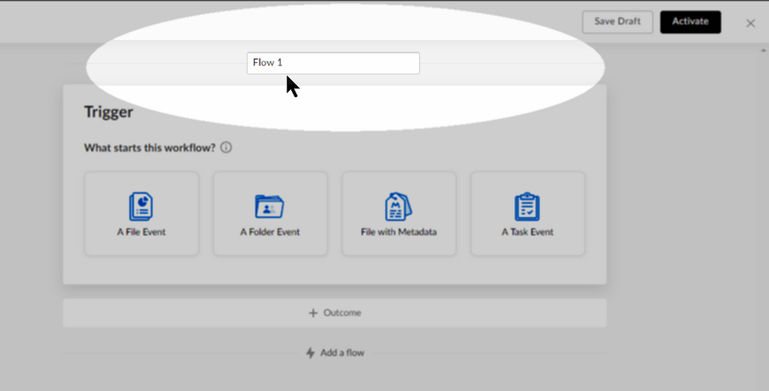Click the Trigger heading
Viewport: 769px width, 391px height.
pos(109,112)
